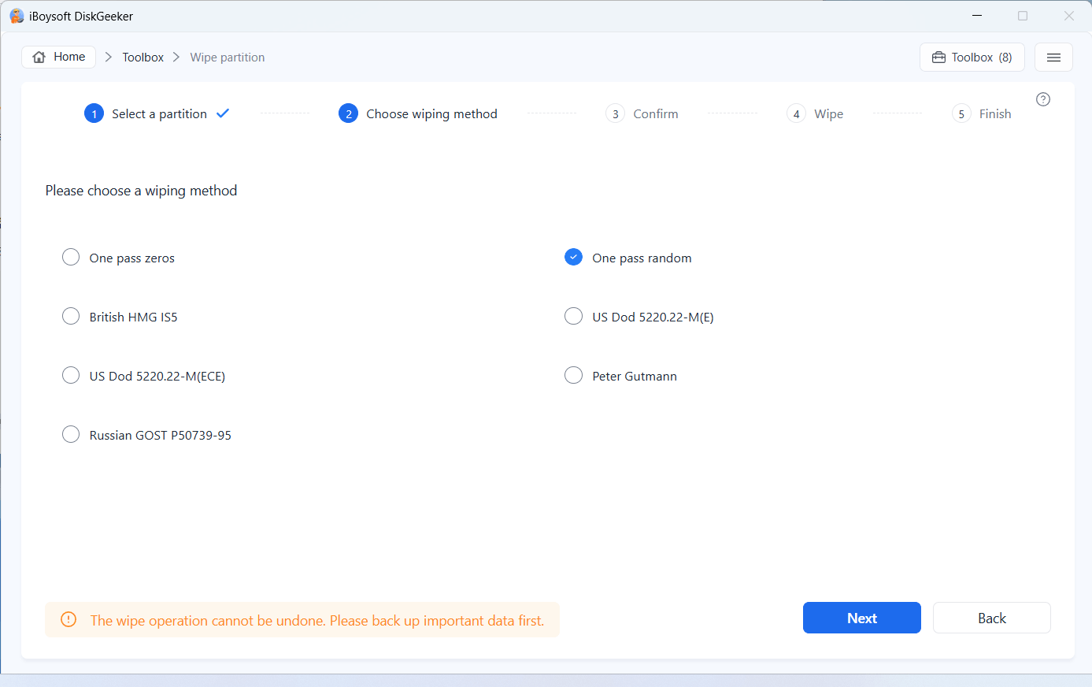Select the One pass zeros method
This screenshot has width=1092, height=687.
(x=119, y=258)
